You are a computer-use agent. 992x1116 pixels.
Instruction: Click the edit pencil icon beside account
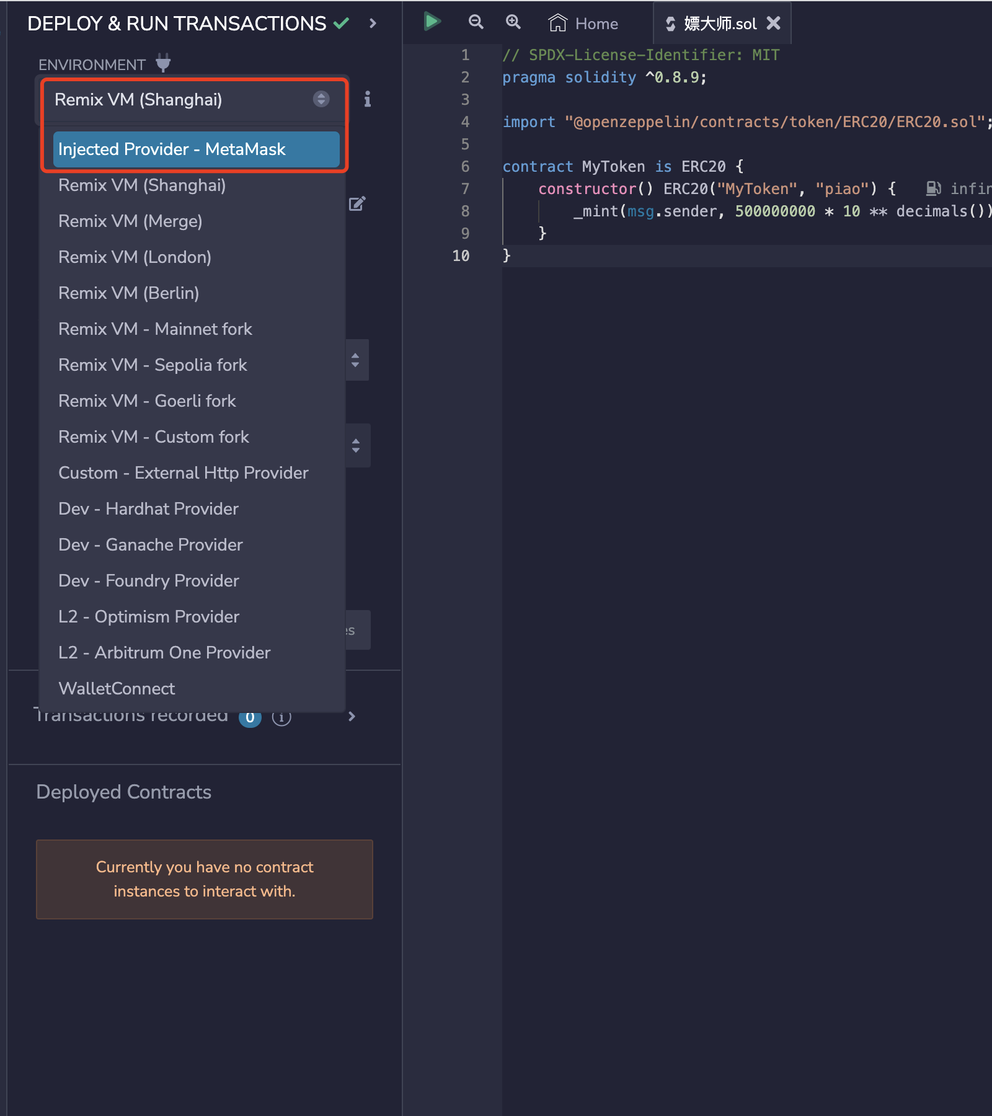click(357, 203)
